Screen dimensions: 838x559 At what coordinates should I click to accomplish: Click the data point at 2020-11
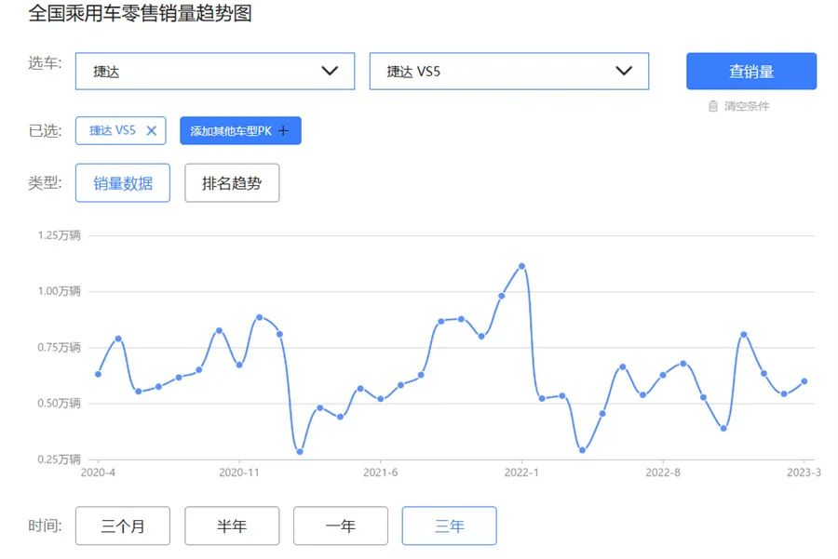coord(239,365)
